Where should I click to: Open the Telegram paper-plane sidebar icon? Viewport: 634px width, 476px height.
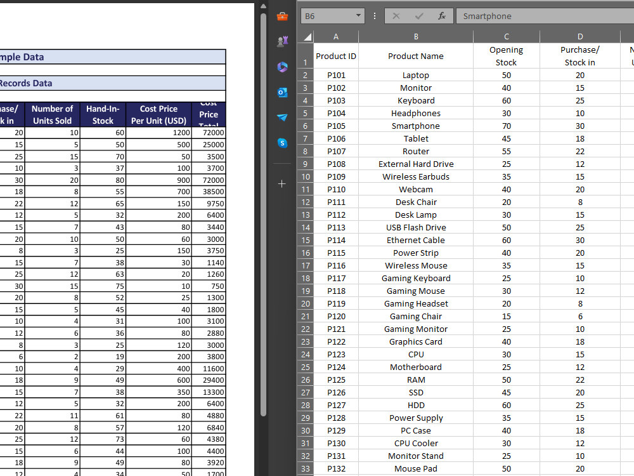(x=282, y=117)
